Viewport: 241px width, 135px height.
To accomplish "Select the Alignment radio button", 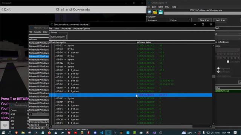I will [x=218, y=68].
